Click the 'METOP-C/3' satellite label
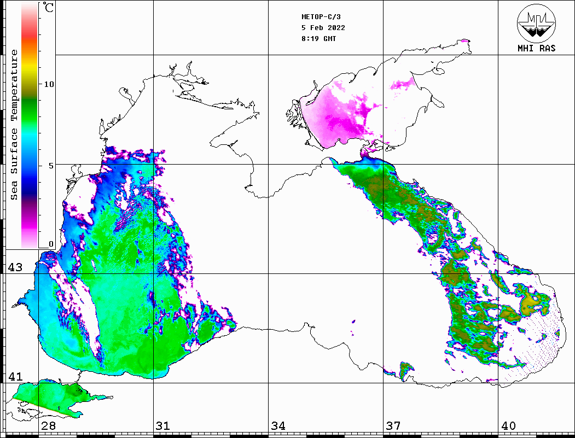The height and width of the screenshot is (438, 575). click(321, 17)
